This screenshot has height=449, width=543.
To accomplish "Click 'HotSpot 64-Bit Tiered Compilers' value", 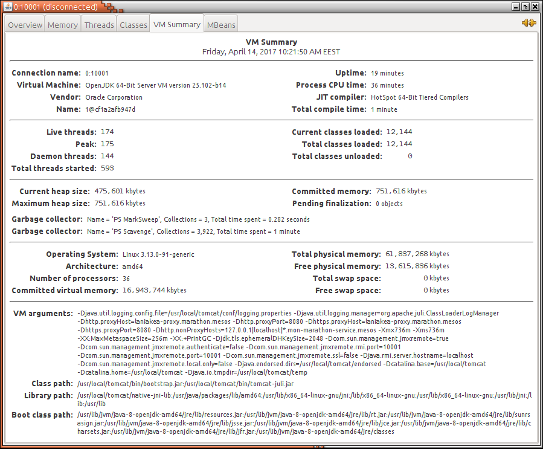I will [419, 97].
